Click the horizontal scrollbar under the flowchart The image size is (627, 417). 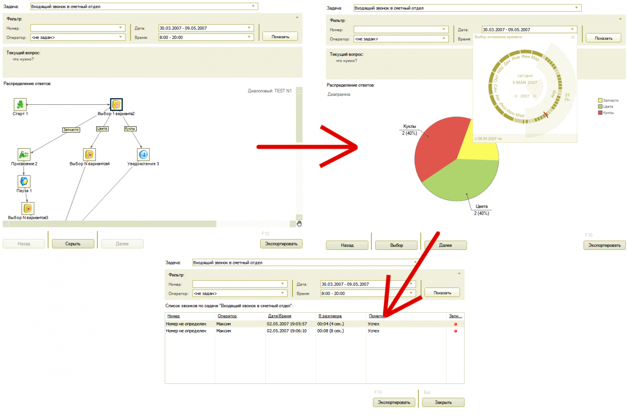pyautogui.click(x=112, y=224)
